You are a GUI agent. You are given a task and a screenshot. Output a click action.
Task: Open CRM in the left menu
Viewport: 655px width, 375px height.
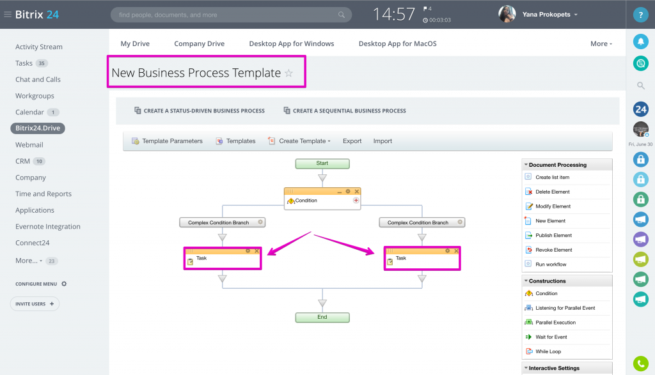(x=22, y=161)
